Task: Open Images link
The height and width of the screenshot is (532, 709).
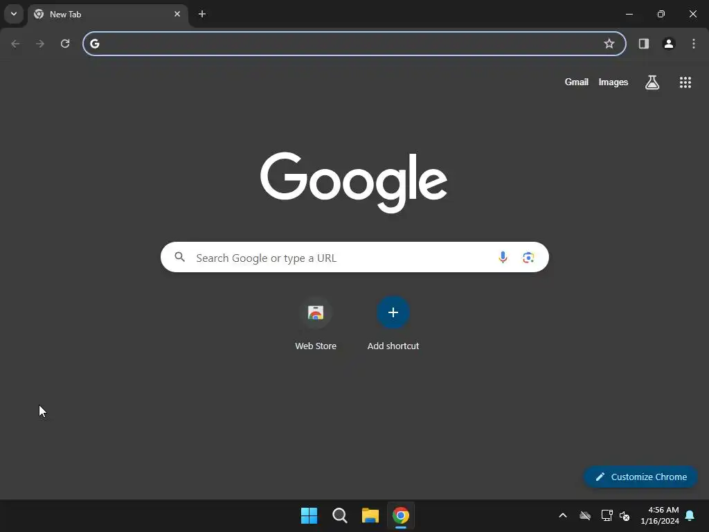Action: point(613,82)
